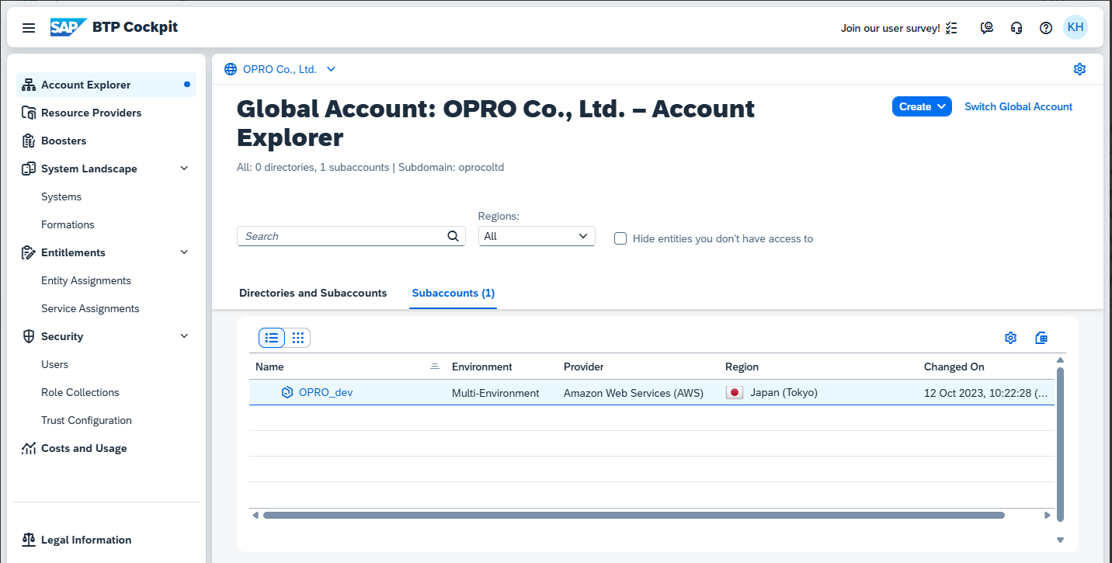Viewport: 1112px width, 563px height.
Task: Open the hamburger navigation menu
Action: pyautogui.click(x=29, y=28)
